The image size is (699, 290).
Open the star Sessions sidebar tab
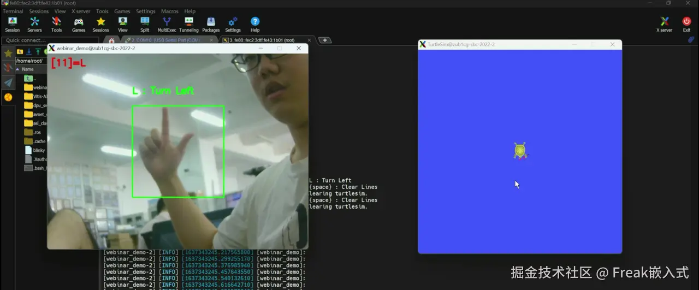(8, 54)
